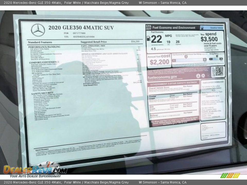Image resolution: width=247 pixels, height=185 pixels.
Task: Click the PERFORMANCE/HANDLING section title
Action: (x=44, y=47)
